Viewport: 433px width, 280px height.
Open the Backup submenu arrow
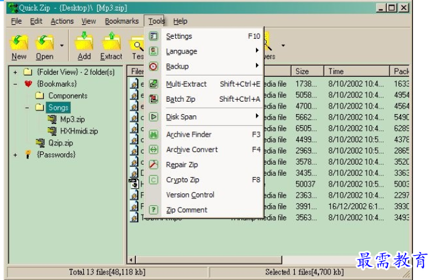(x=257, y=65)
